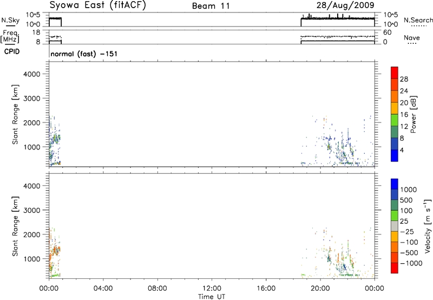Click the 'Power [dB]' colorbar title
This screenshot has height=300, width=433.
tap(413, 114)
